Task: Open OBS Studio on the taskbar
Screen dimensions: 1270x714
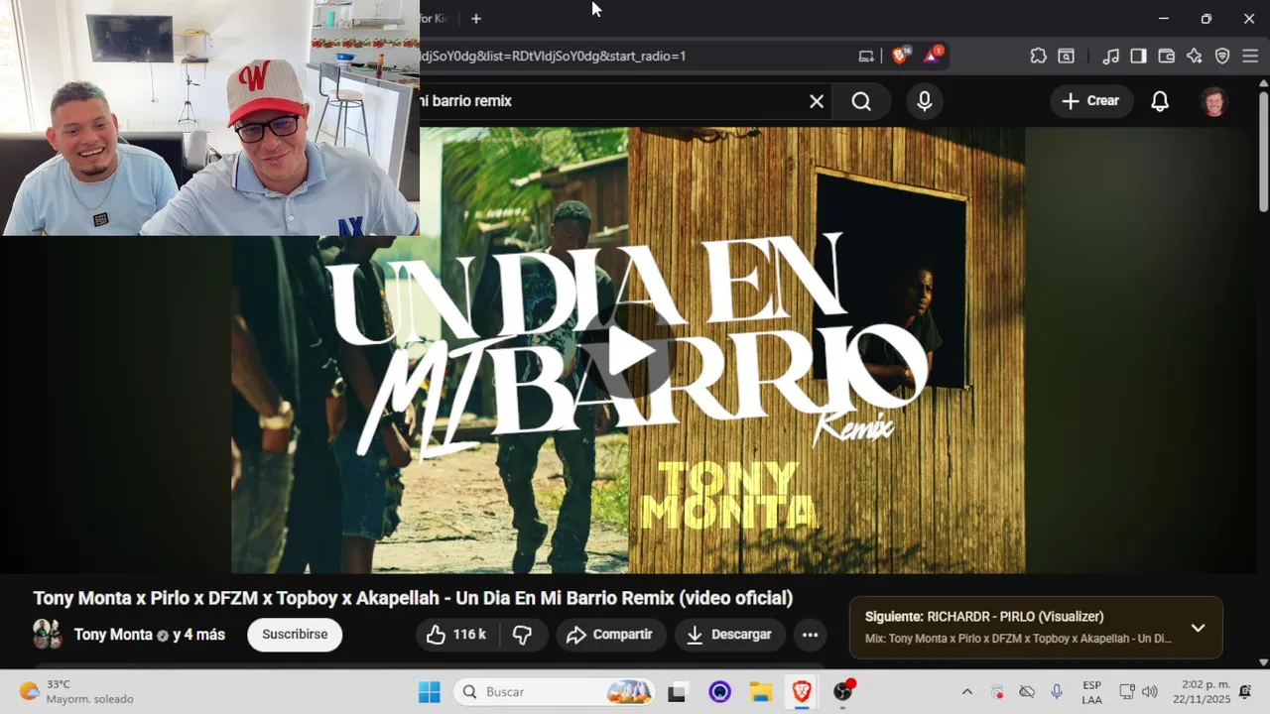Action: tap(843, 692)
